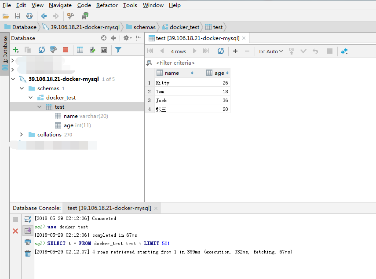Reload the table data with the refresh icon

[221, 51]
